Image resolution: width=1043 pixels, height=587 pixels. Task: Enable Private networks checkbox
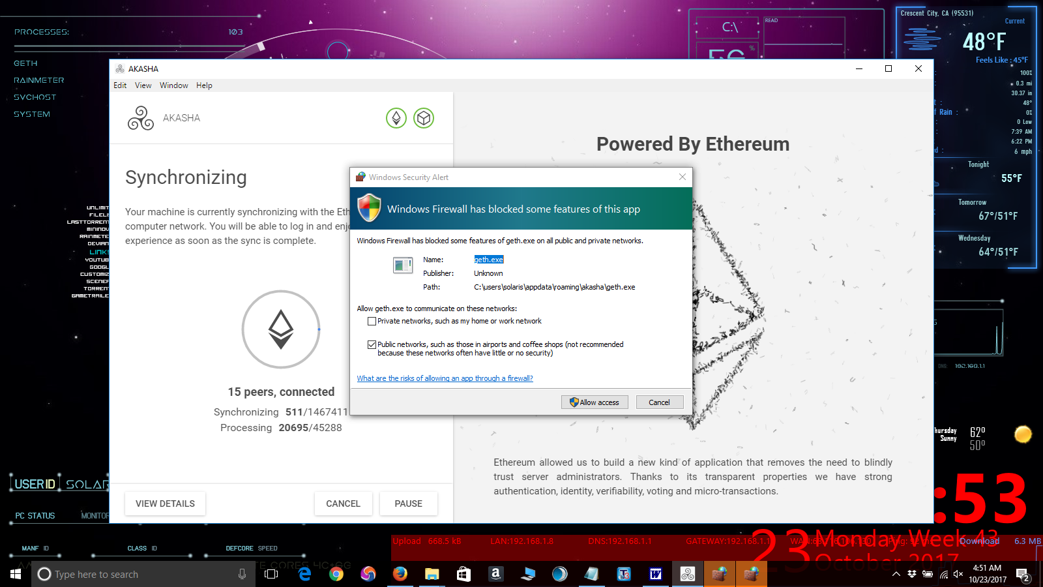point(372,321)
